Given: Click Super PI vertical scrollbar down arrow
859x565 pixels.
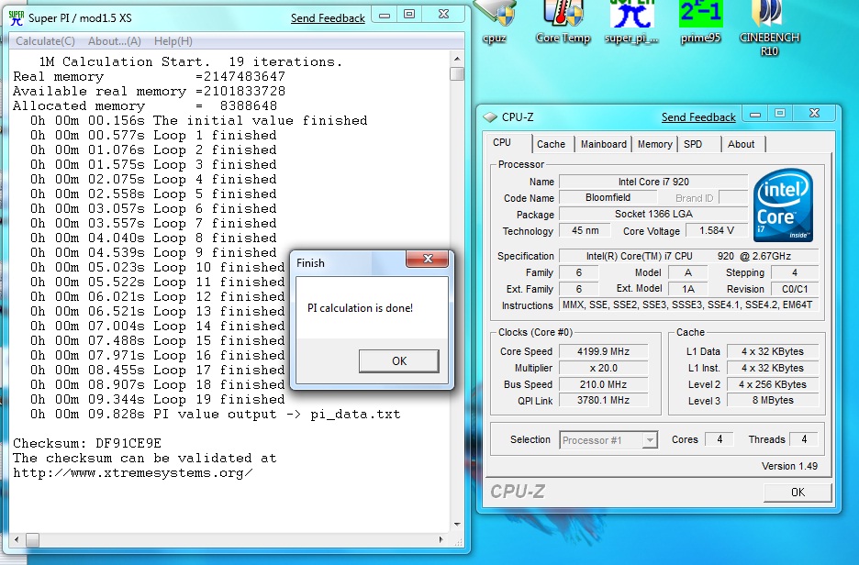Looking at the screenshot, I should click(457, 525).
